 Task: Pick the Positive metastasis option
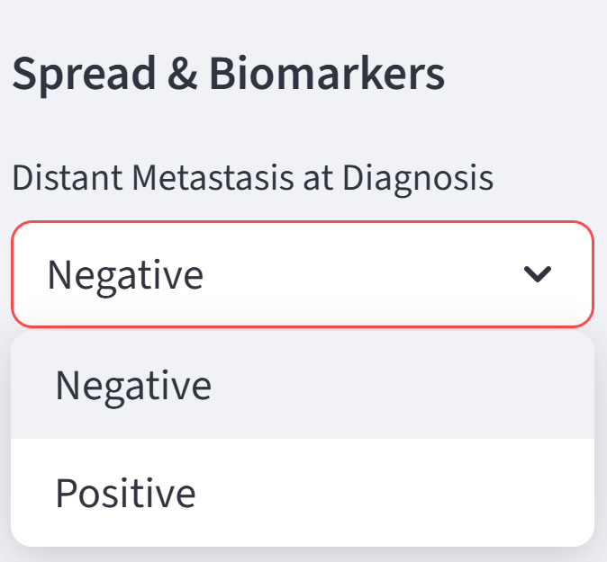126,493
